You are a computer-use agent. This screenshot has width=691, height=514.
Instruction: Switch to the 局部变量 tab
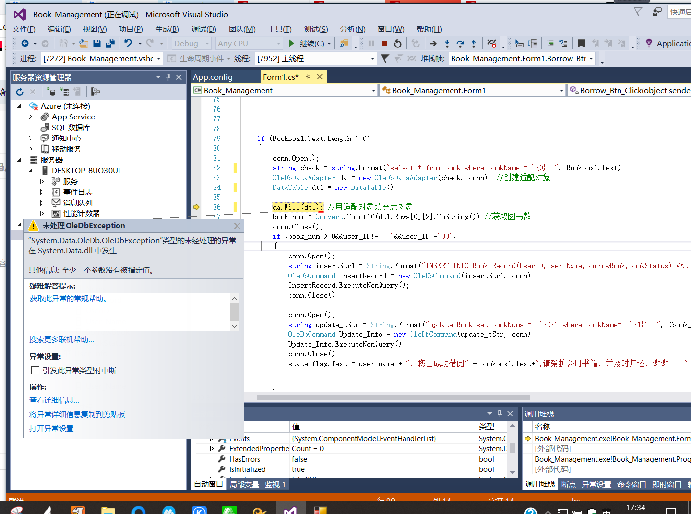[244, 484]
